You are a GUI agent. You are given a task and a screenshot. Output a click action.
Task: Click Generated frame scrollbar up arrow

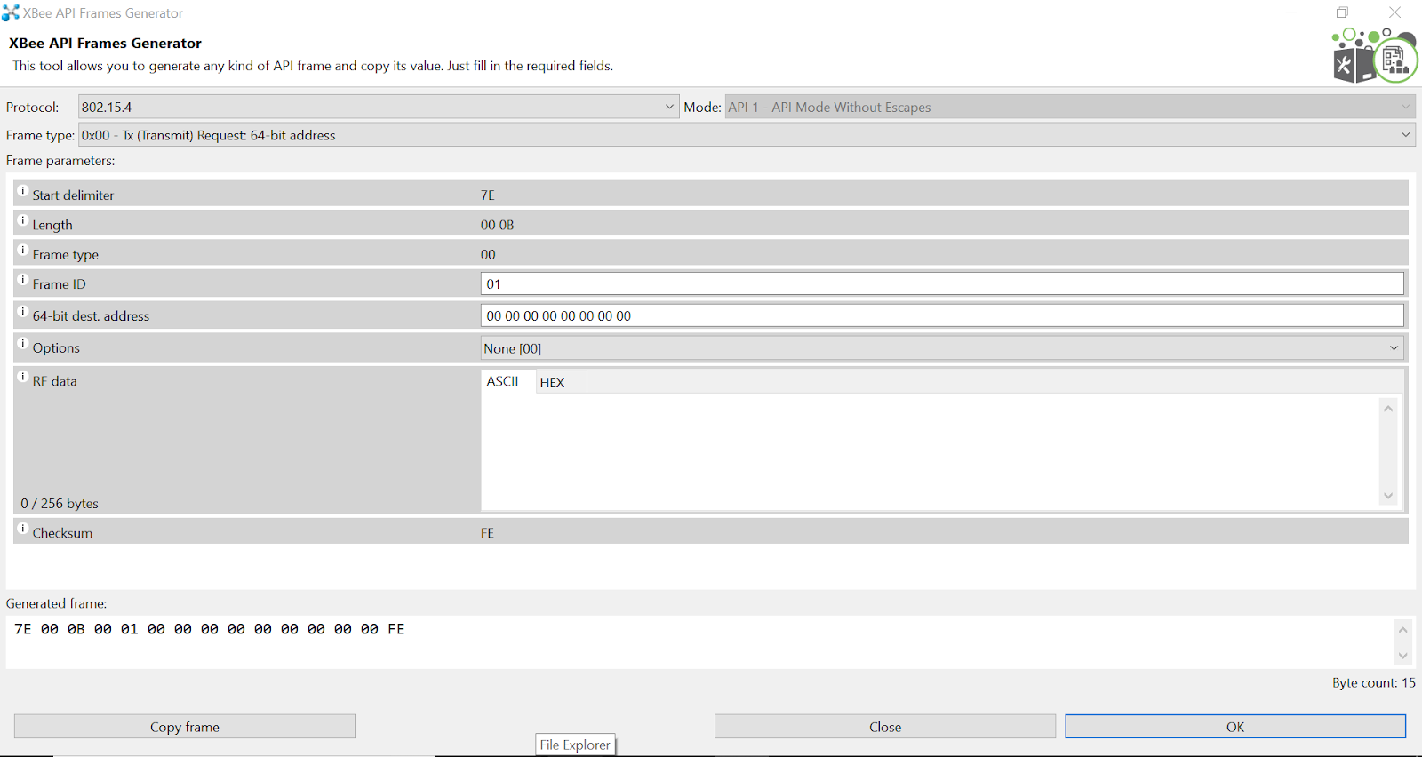coord(1402,630)
